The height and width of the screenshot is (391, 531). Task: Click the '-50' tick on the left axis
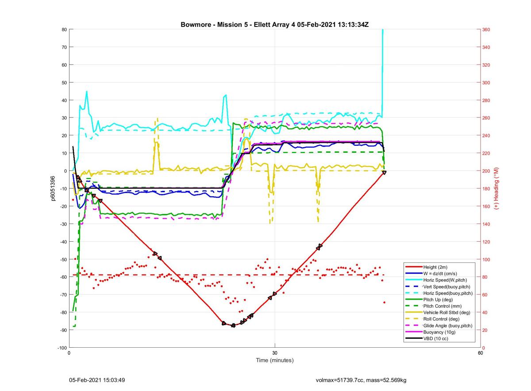tap(63, 259)
